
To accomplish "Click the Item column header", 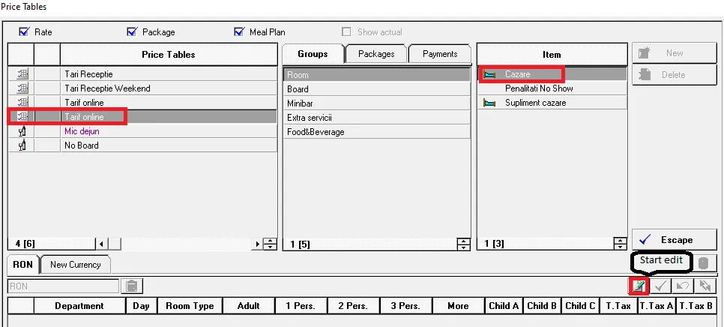I will 552,55.
